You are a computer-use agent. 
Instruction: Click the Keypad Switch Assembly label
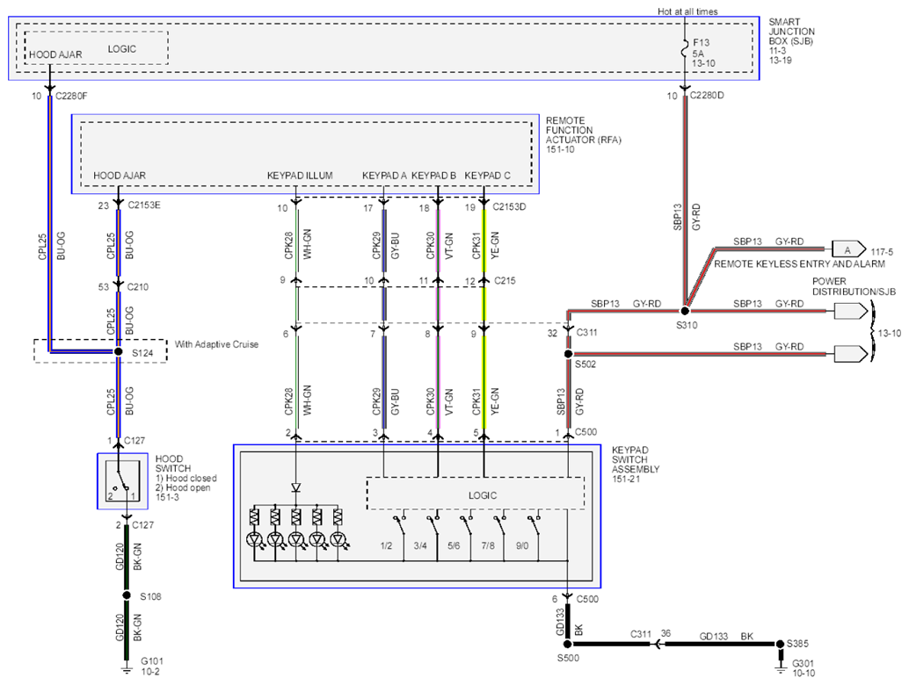(636, 465)
